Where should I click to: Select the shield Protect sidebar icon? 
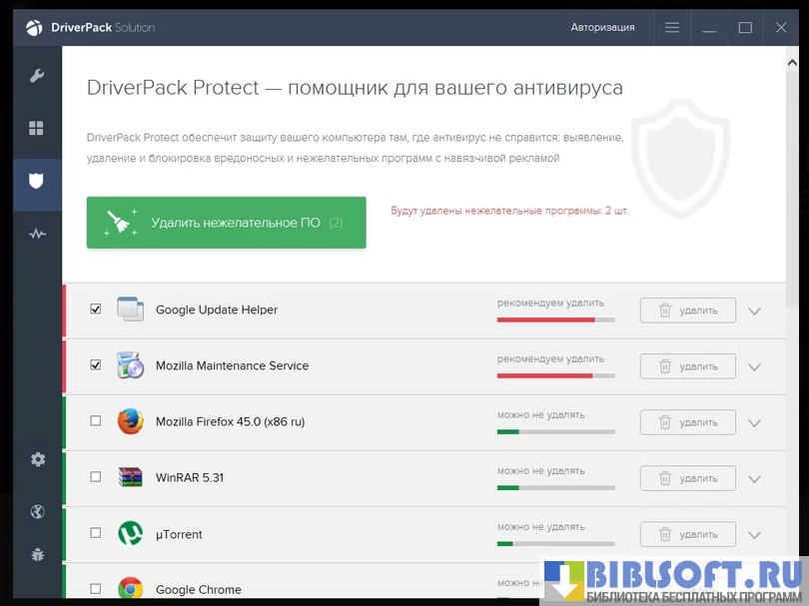(x=37, y=181)
